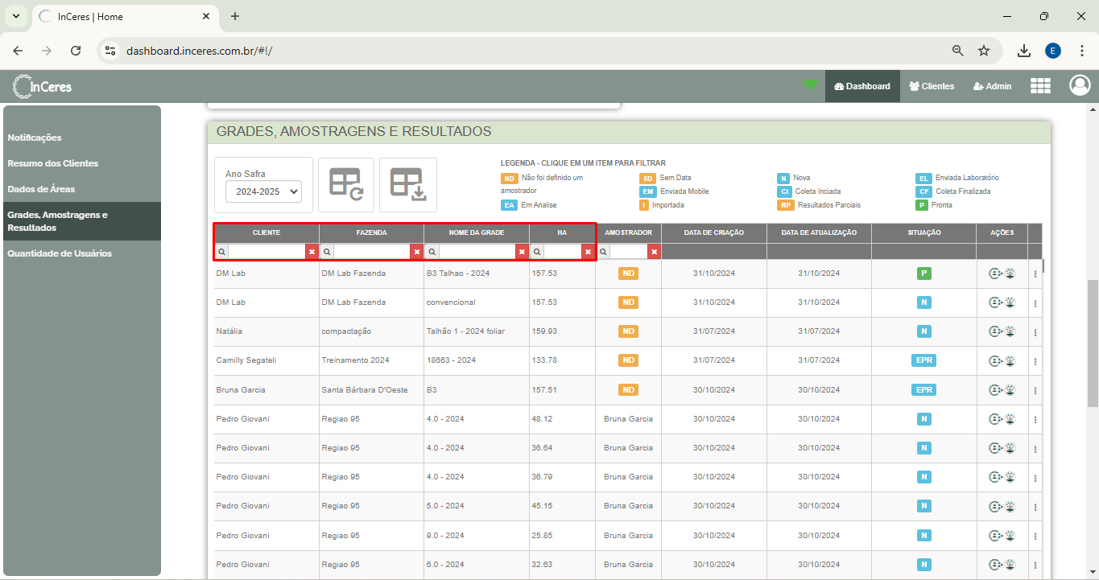Clear the Nome da Grade filter red X

(x=522, y=252)
